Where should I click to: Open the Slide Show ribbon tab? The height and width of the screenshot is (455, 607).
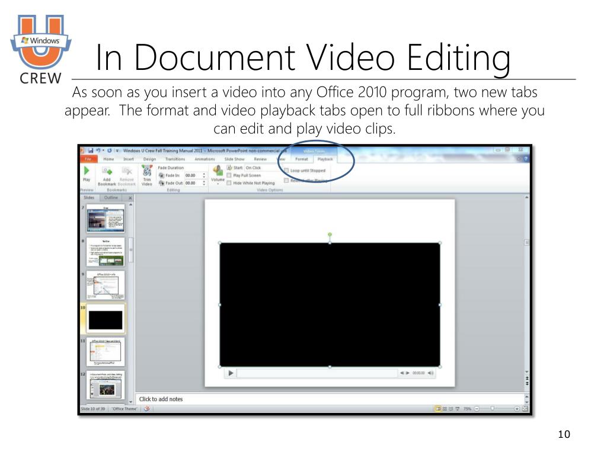pos(234,159)
